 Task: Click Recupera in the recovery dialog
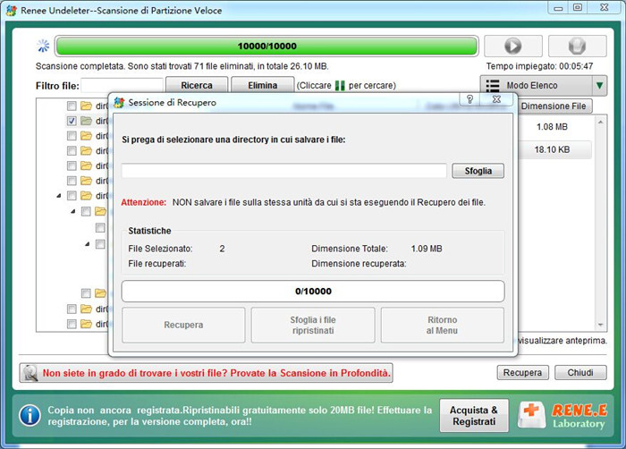[x=183, y=326]
